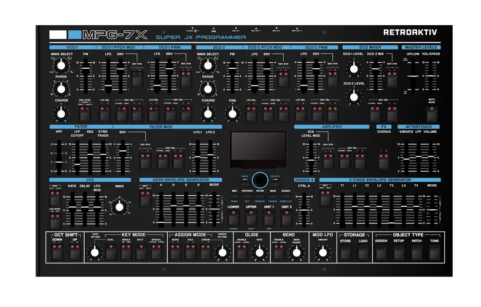Select the Split key mode button

(141, 252)
